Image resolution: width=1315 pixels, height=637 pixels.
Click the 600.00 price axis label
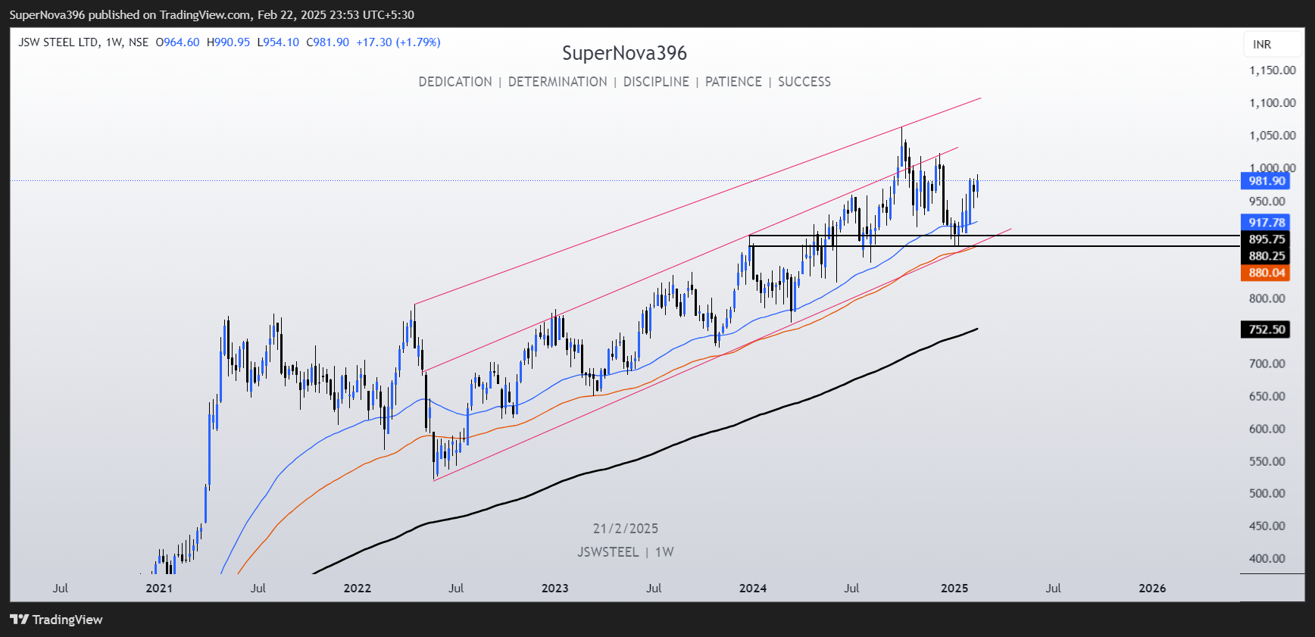1267,429
